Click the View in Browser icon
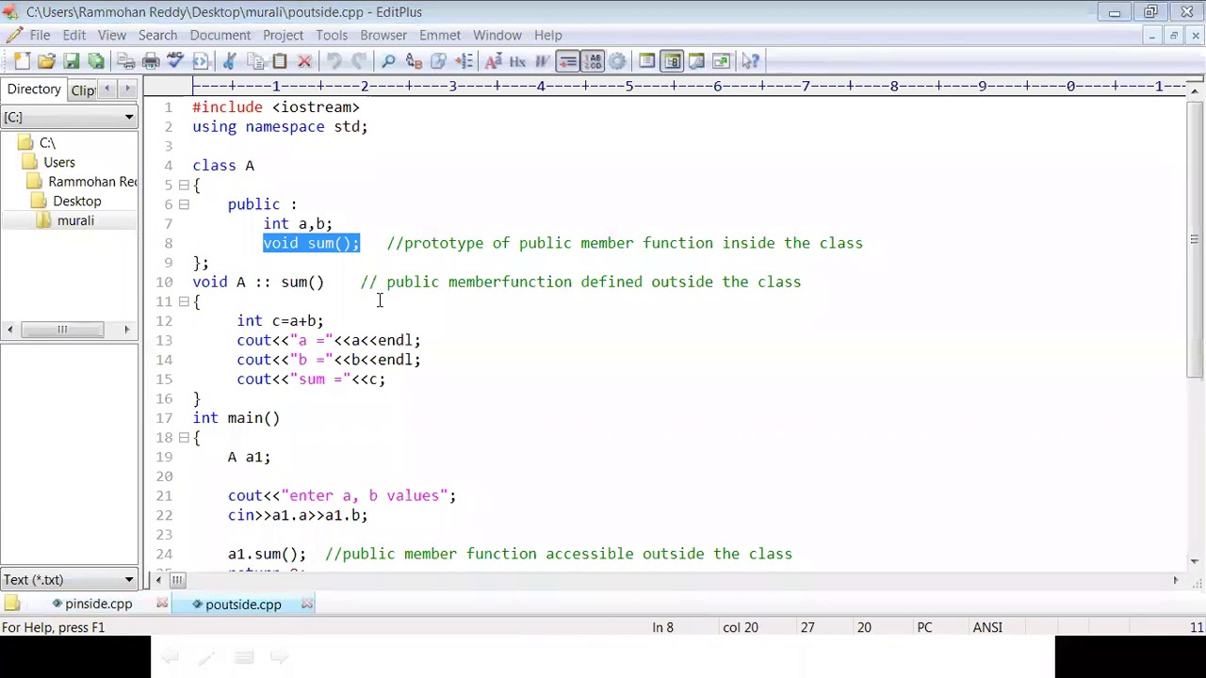This screenshot has width=1206, height=678. point(200,61)
